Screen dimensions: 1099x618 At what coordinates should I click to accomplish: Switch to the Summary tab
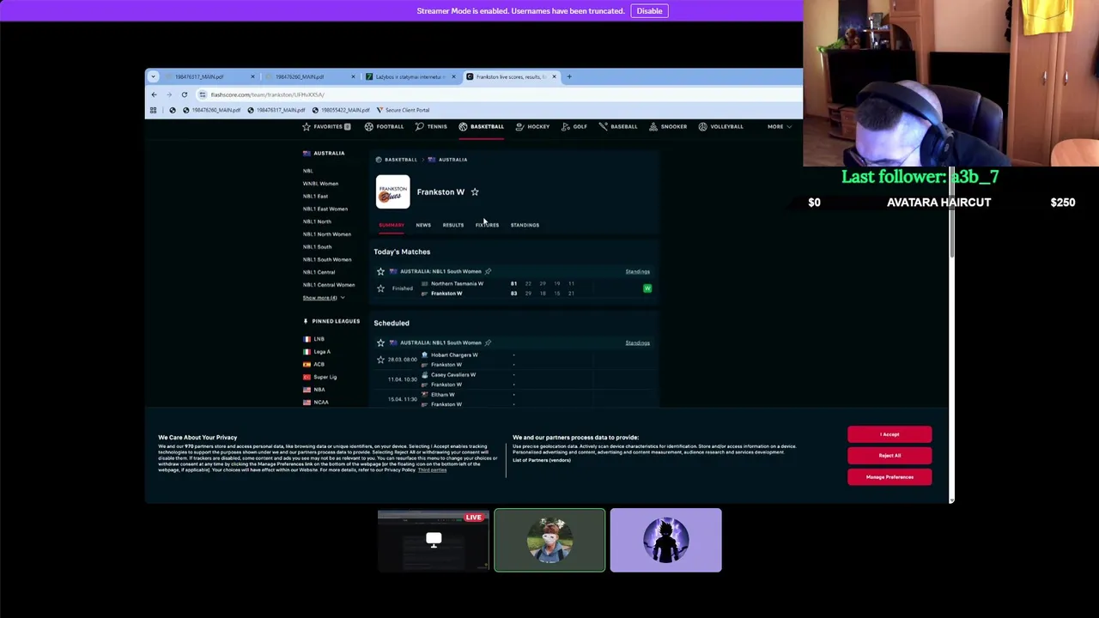click(x=392, y=225)
